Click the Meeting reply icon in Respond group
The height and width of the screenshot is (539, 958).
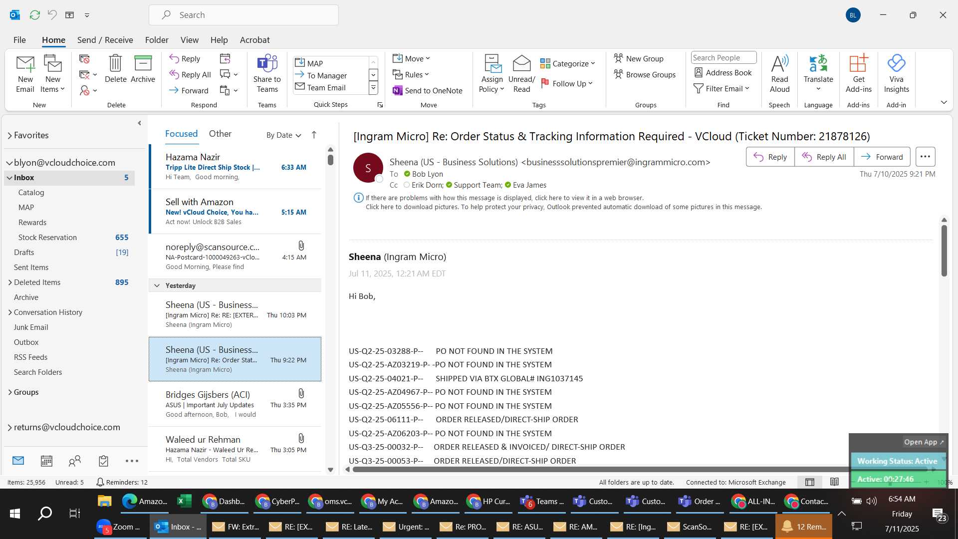(x=225, y=58)
